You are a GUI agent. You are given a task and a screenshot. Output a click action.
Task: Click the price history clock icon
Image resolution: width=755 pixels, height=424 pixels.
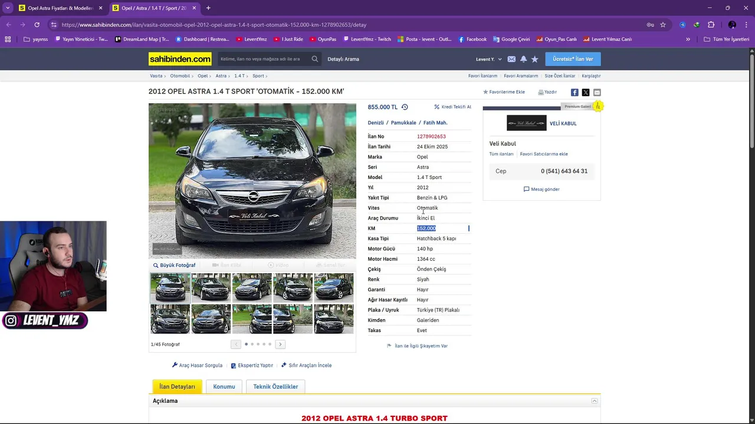coord(405,107)
